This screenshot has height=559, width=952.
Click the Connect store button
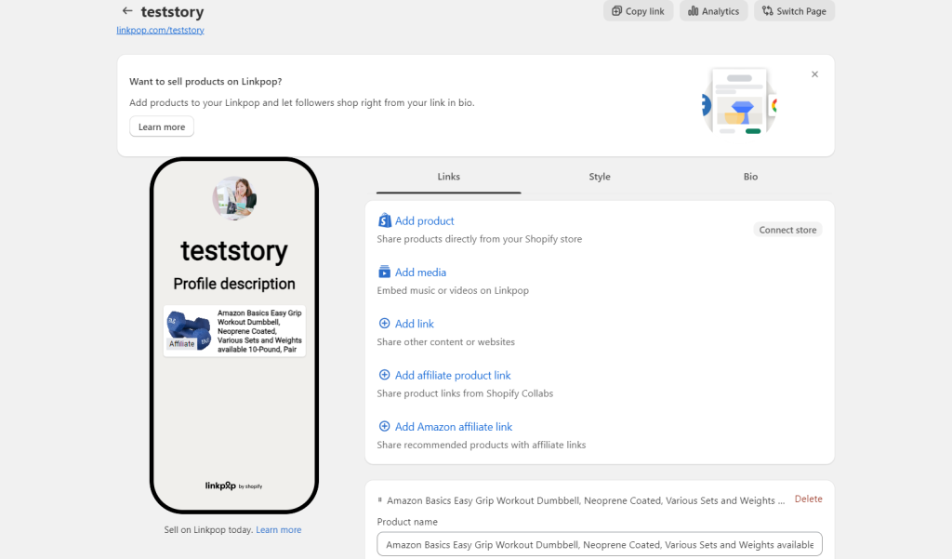point(787,230)
